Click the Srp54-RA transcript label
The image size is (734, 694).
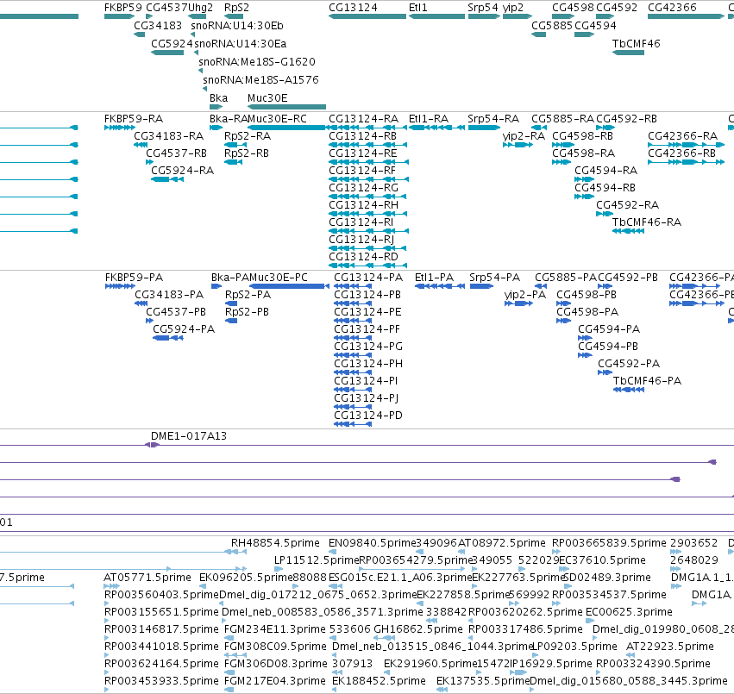coord(493,119)
